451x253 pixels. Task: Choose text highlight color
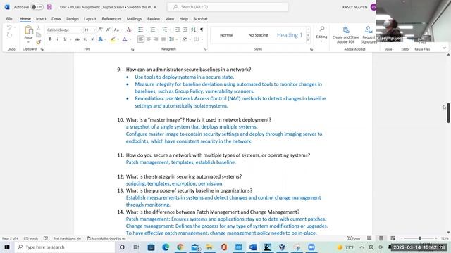113,39
